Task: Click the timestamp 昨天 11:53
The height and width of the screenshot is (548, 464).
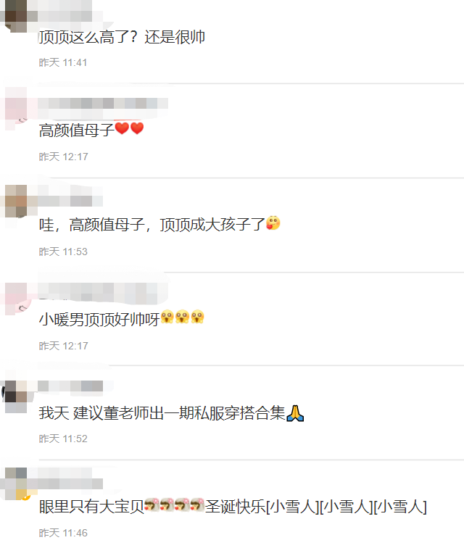Action: click(63, 252)
